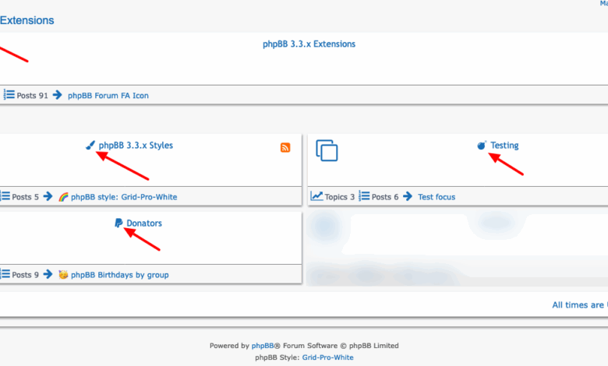Open the phpBB 3.3.x Styles forum
The height and width of the screenshot is (366, 608).
point(136,146)
